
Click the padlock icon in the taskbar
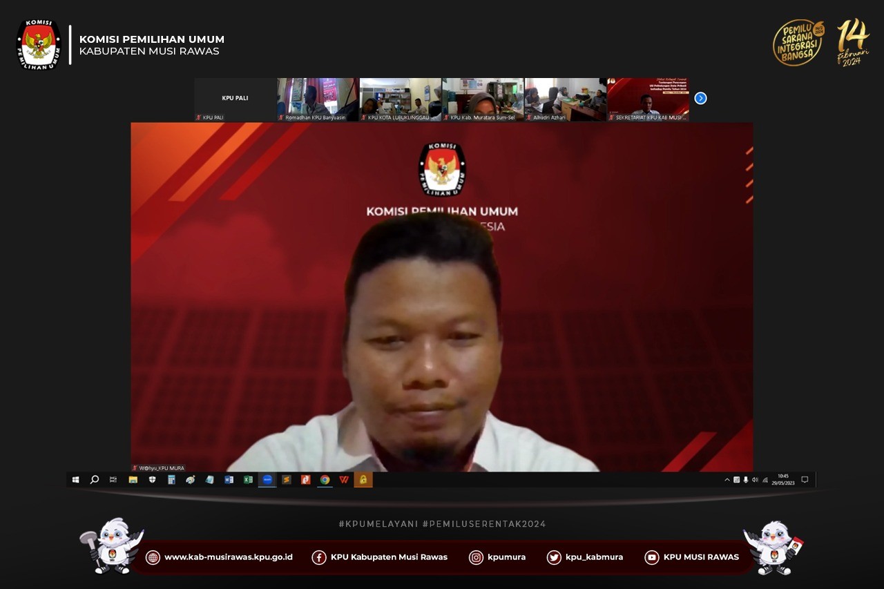pos(363,480)
